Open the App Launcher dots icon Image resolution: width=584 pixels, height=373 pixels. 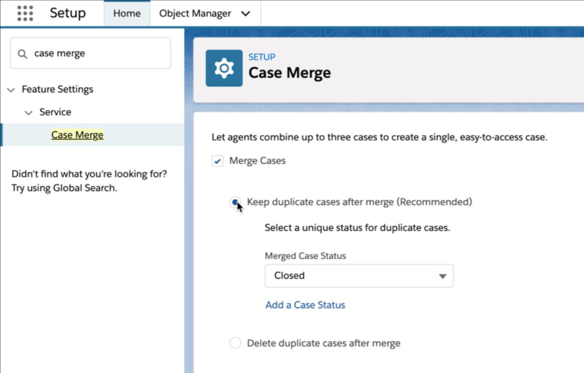pos(25,13)
